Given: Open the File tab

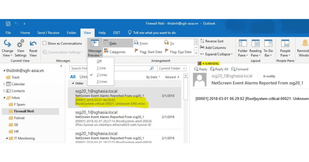Looking at the screenshot, I should click(x=8, y=33).
